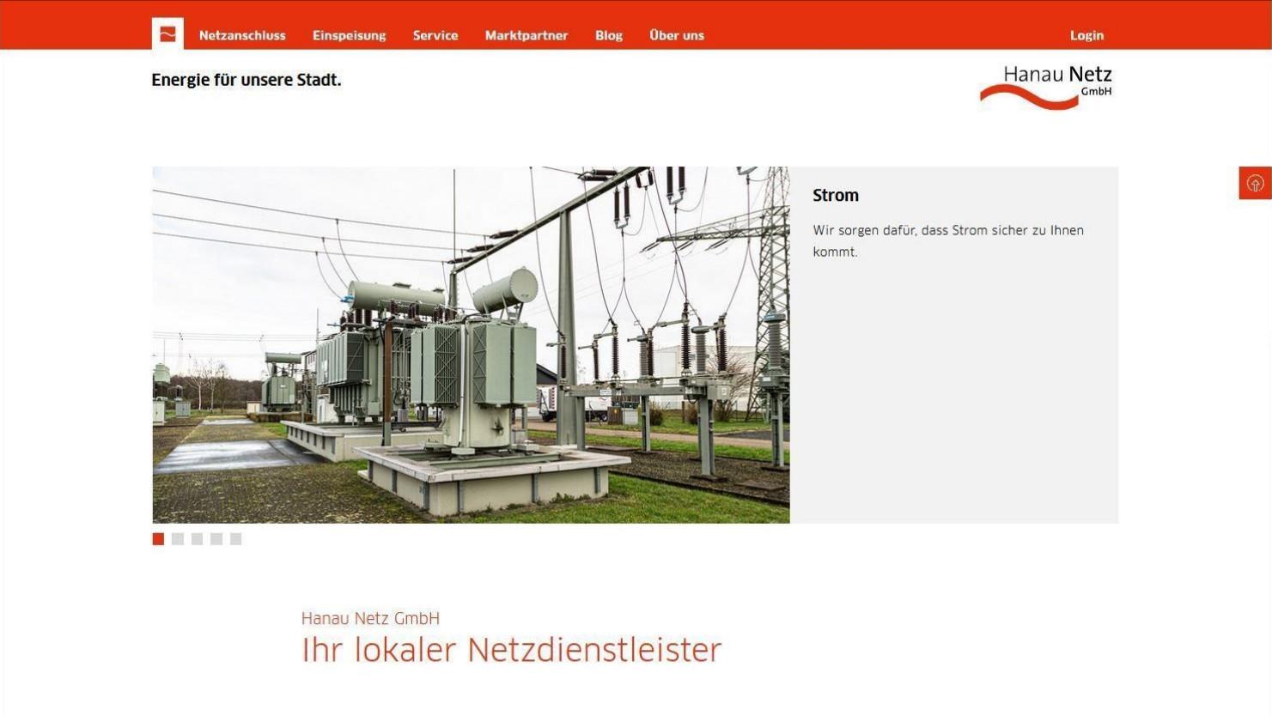This screenshot has height=716, width=1272.
Task: Switch to the fourth slide indicator
Action: pos(216,539)
